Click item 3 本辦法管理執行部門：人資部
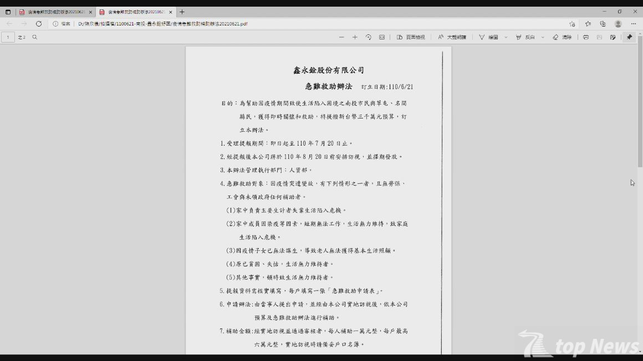643x361 pixels. coord(266,170)
